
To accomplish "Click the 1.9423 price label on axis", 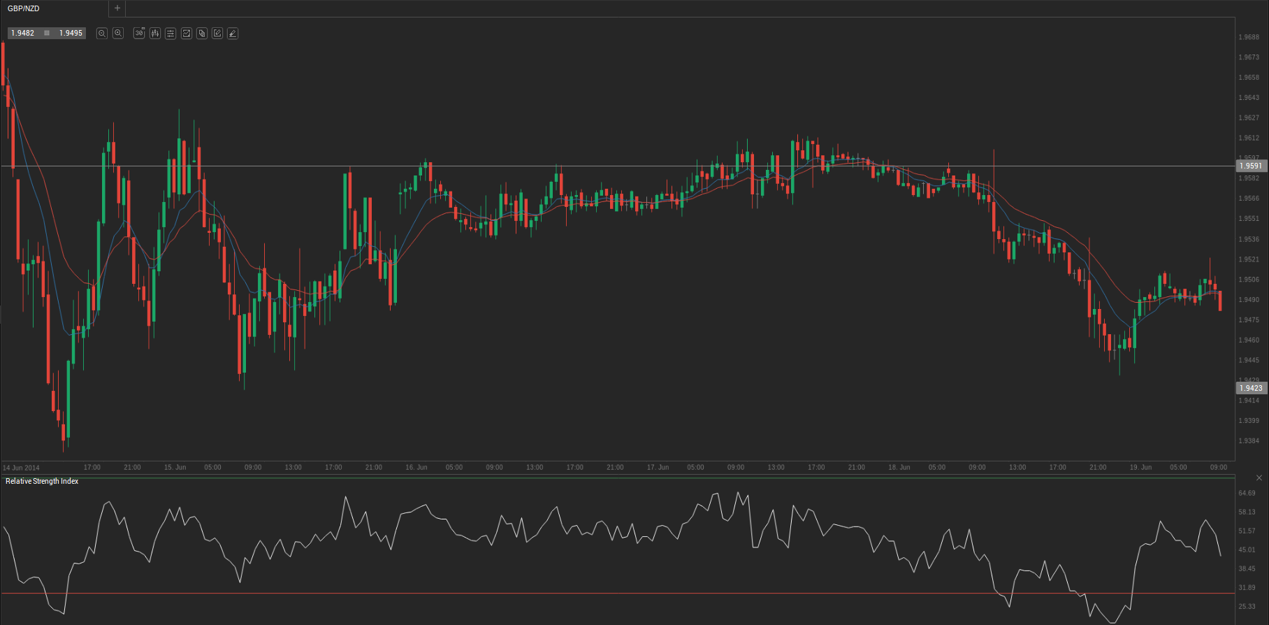I will coord(1251,389).
